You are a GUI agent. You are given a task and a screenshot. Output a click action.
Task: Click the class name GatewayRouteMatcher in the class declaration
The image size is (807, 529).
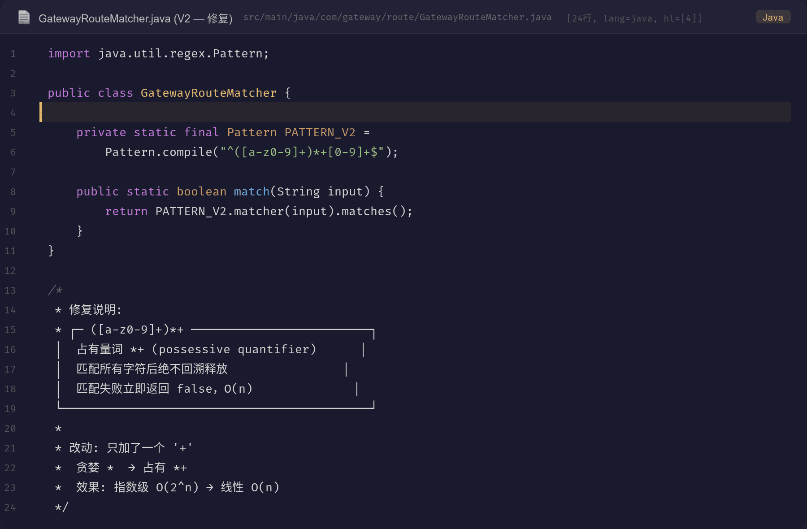pos(208,93)
